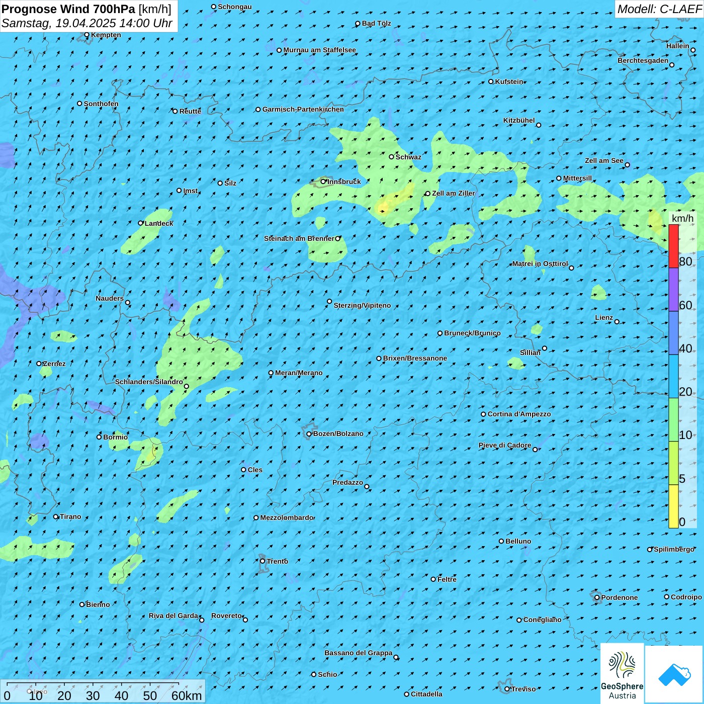Viewport: 704px width, 704px height.
Task: Click the red 80 km/h legend color
Action: [x=673, y=246]
